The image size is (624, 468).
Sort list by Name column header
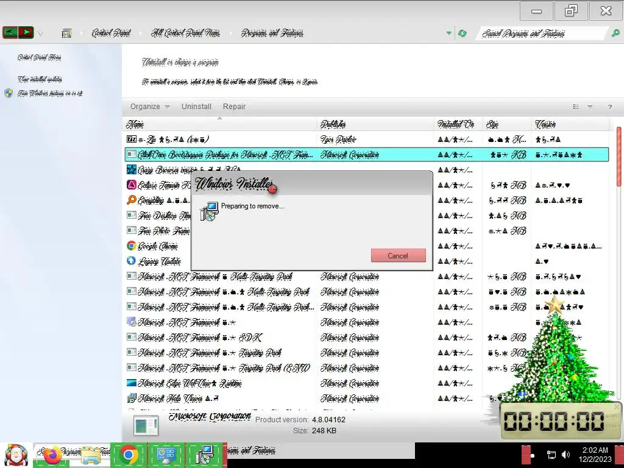219,124
